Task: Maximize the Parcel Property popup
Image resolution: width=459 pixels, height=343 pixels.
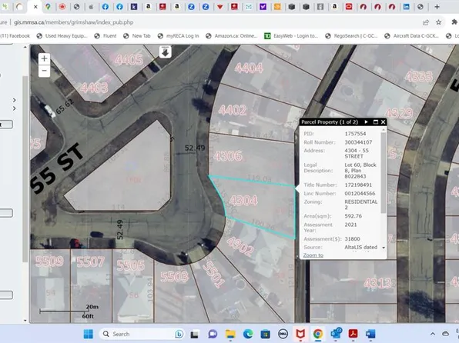Action: tap(376, 122)
